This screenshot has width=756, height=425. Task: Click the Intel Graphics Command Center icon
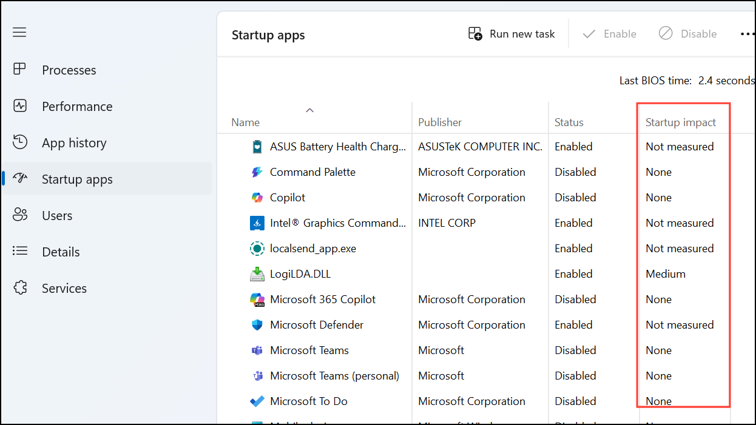(257, 223)
